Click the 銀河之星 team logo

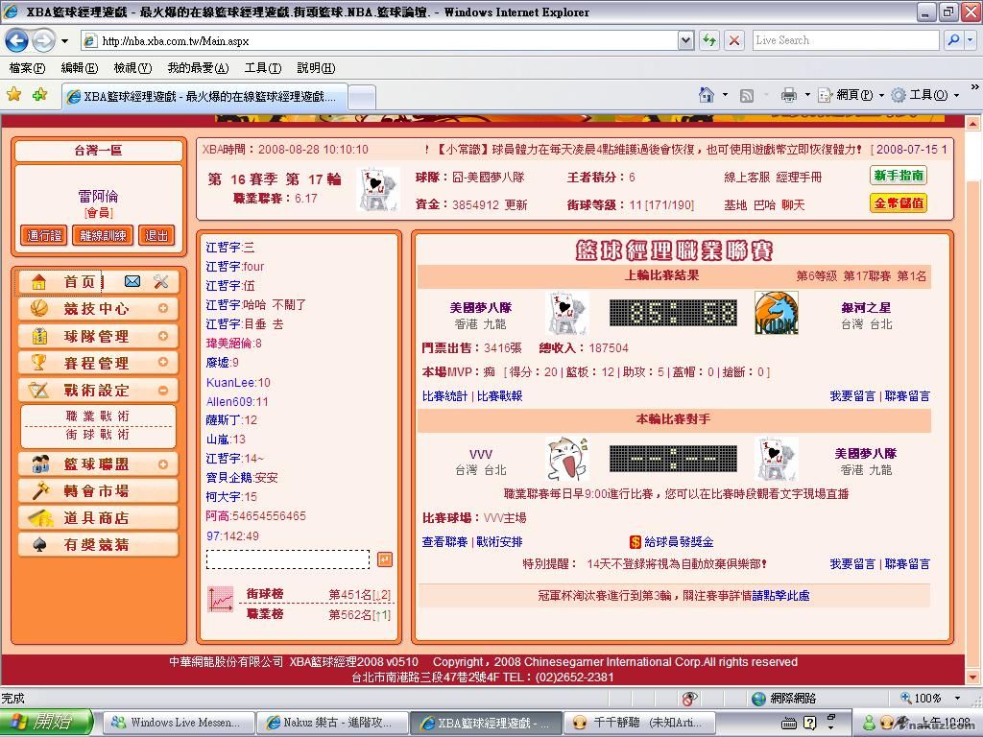point(776,314)
